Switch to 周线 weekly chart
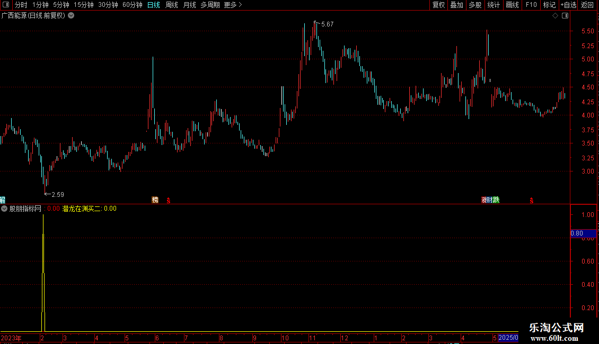Image resolution: width=599 pixels, height=344 pixels. coord(172,5)
